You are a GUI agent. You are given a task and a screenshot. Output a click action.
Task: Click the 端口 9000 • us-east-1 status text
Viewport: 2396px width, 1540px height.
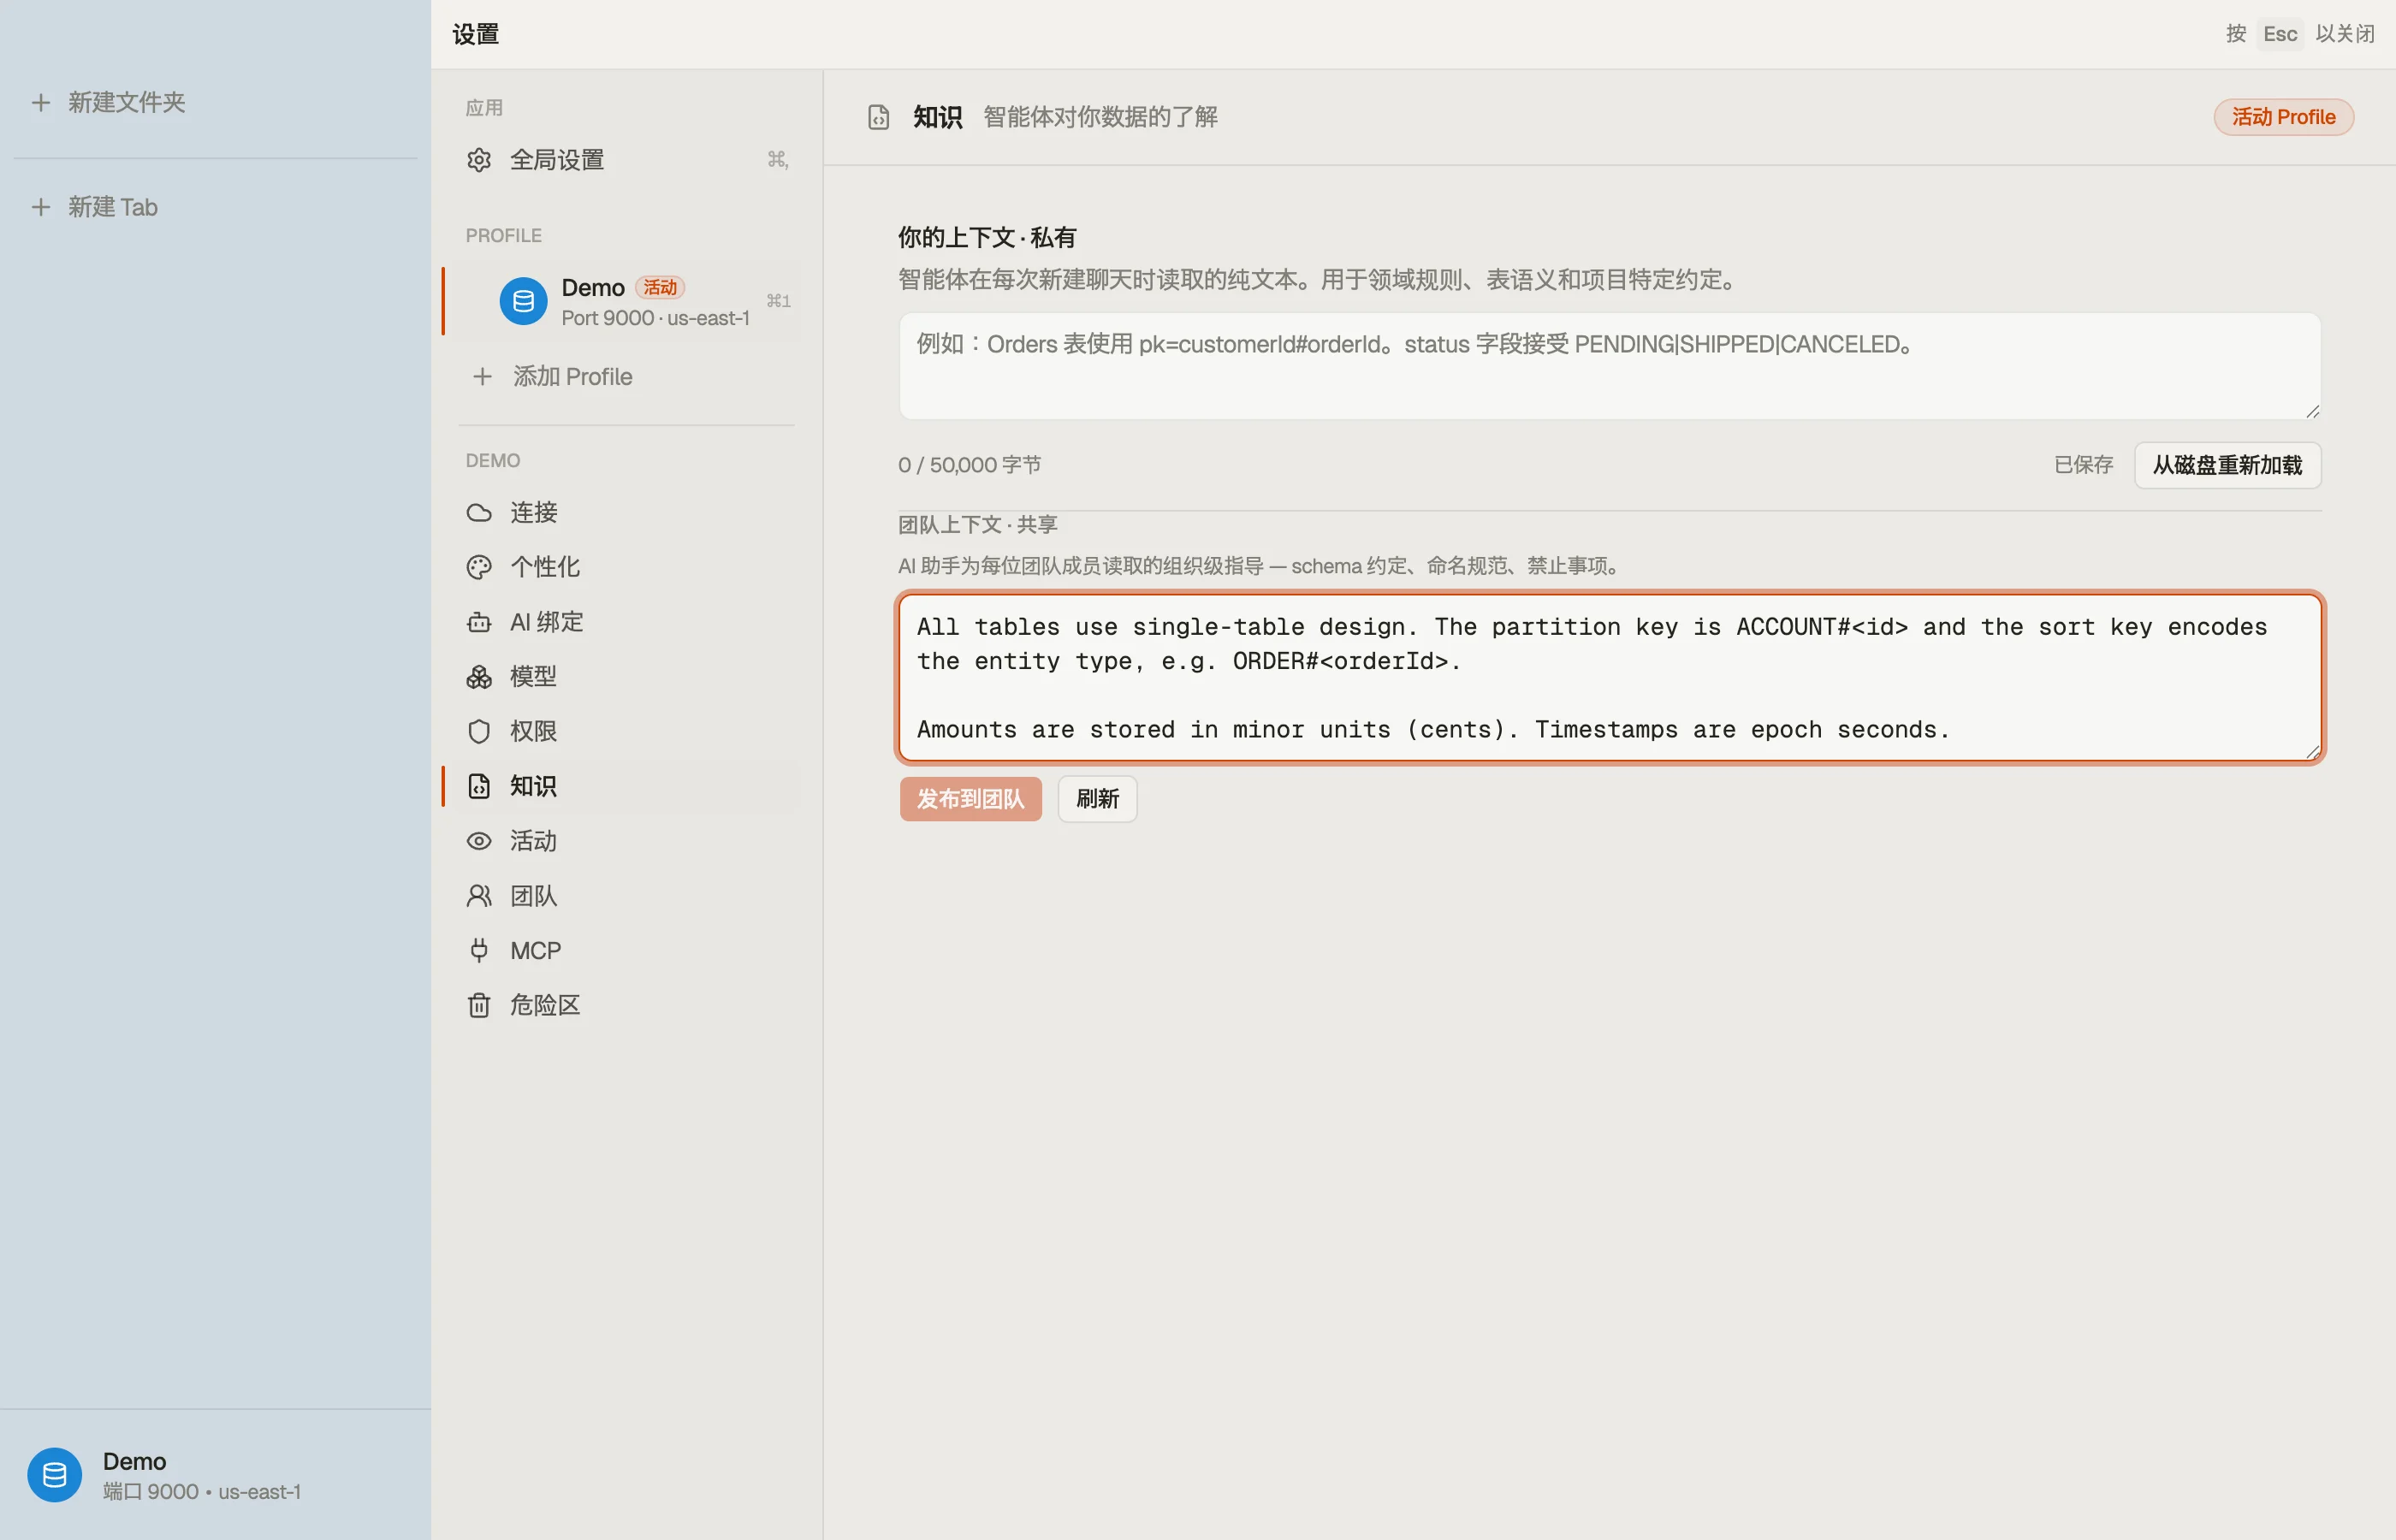[x=201, y=1492]
